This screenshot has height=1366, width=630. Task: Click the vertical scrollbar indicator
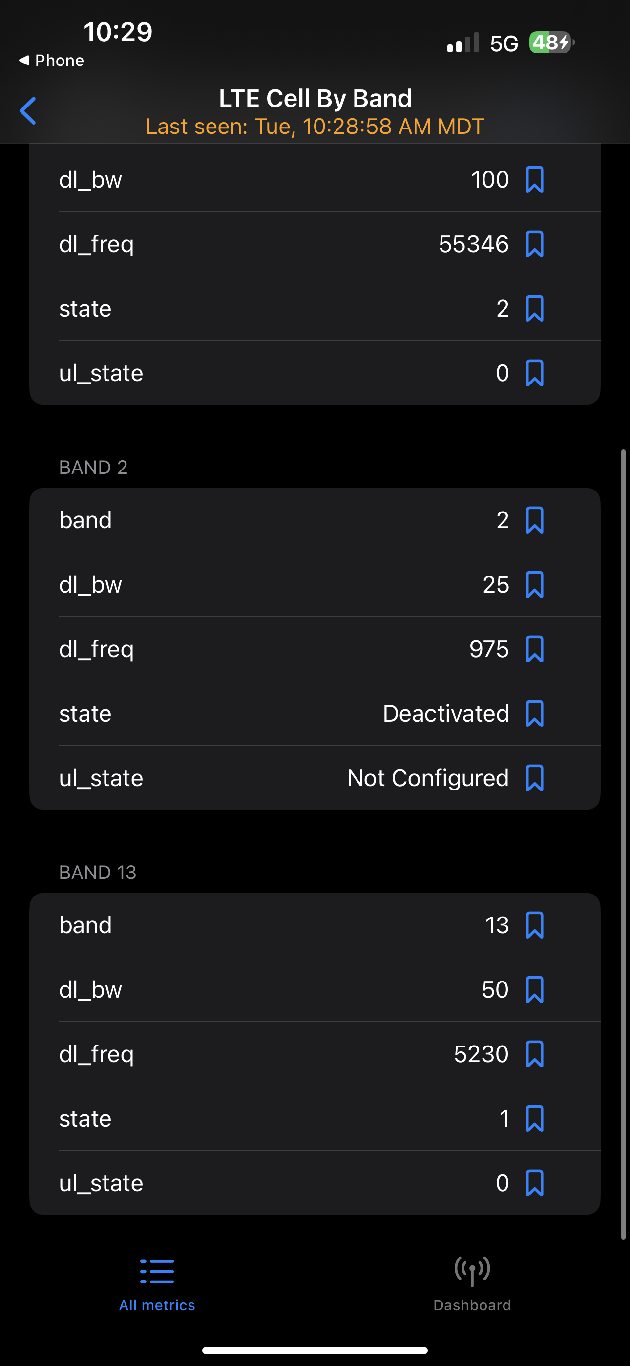pyautogui.click(x=623, y=843)
